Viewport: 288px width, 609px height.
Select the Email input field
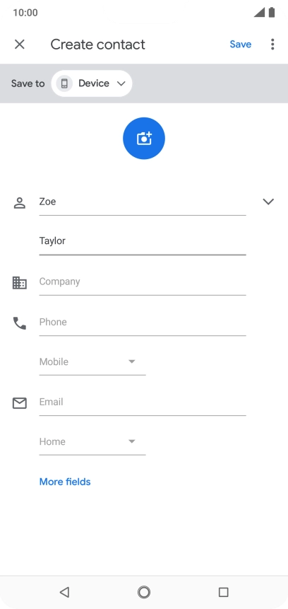143,402
